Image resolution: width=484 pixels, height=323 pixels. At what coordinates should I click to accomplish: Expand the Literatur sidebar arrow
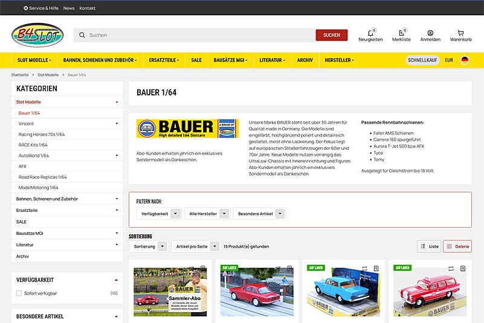pos(117,245)
